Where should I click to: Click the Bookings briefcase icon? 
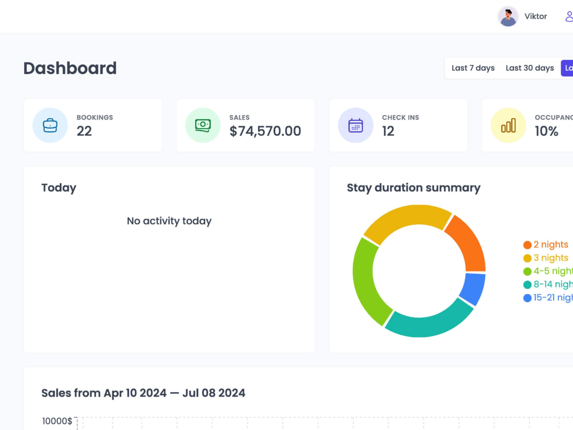pos(50,125)
